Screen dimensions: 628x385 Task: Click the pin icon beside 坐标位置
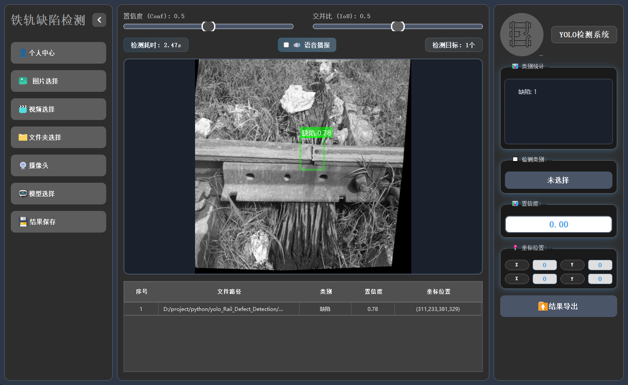[515, 248]
